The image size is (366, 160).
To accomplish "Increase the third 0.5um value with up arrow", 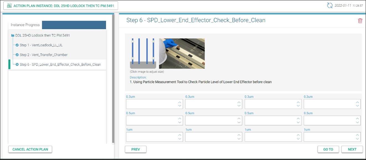I will (298, 119).
